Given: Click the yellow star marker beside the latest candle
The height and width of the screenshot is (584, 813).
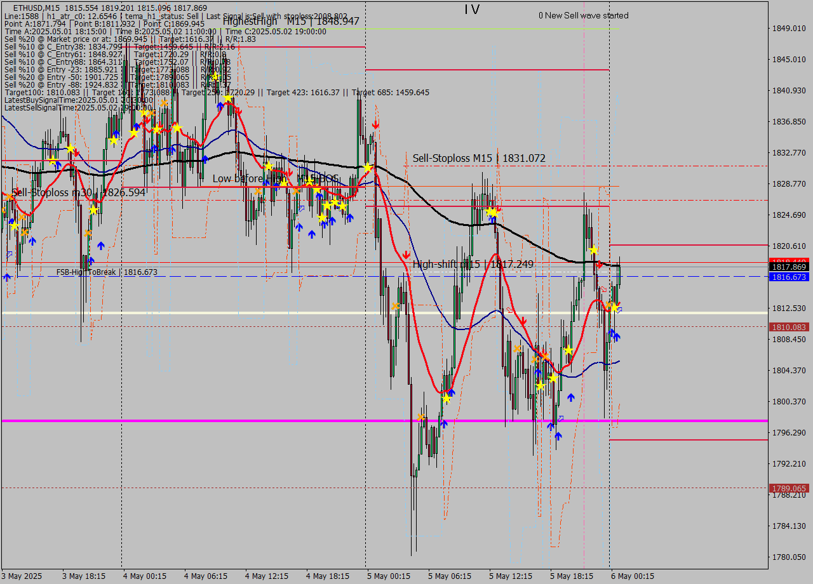Looking at the screenshot, I should click(x=614, y=307).
